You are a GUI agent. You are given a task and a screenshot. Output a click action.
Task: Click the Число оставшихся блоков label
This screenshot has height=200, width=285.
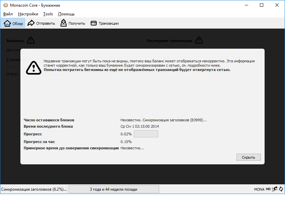[49, 120]
